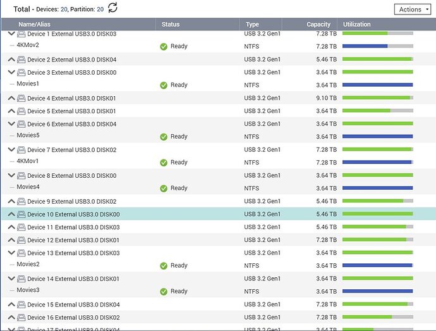The height and width of the screenshot is (331, 436).
Task: Click the Ready status icon for Movies3
Action: click(x=164, y=291)
